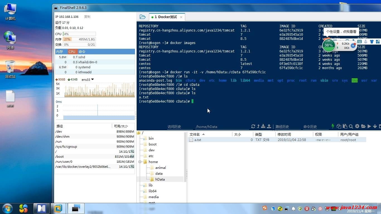
Task: Go up to the parent directory
Action: coord(258,126)
